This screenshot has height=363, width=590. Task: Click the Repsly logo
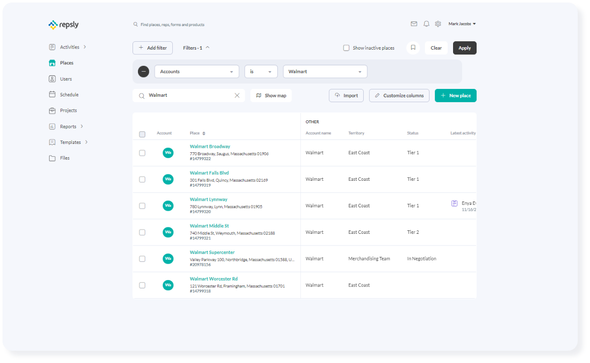pos(63,25)
